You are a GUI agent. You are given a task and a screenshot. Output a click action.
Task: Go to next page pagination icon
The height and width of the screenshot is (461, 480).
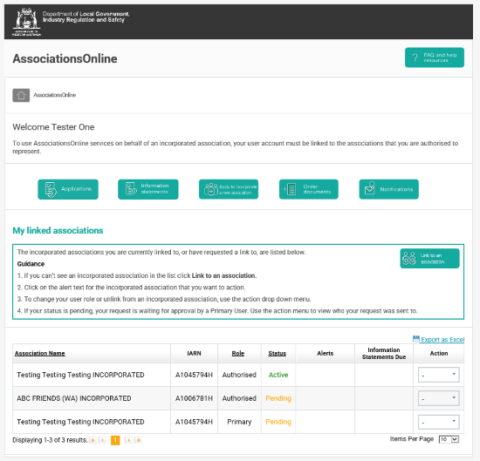coord(128,440)
